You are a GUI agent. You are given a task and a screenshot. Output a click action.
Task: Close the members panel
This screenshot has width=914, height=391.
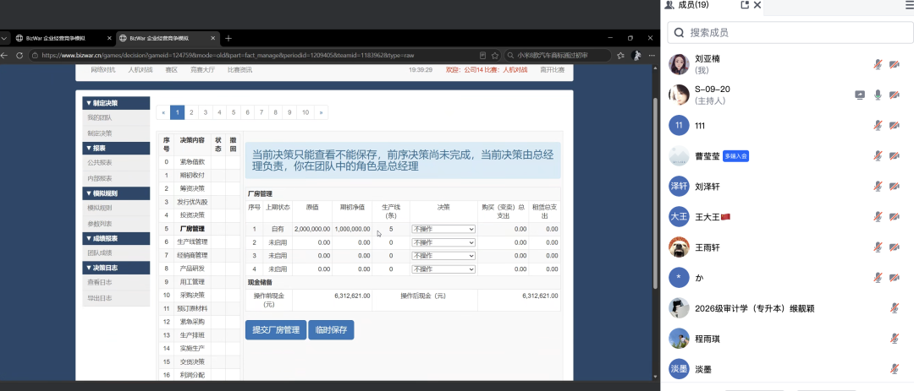point(757,5)
